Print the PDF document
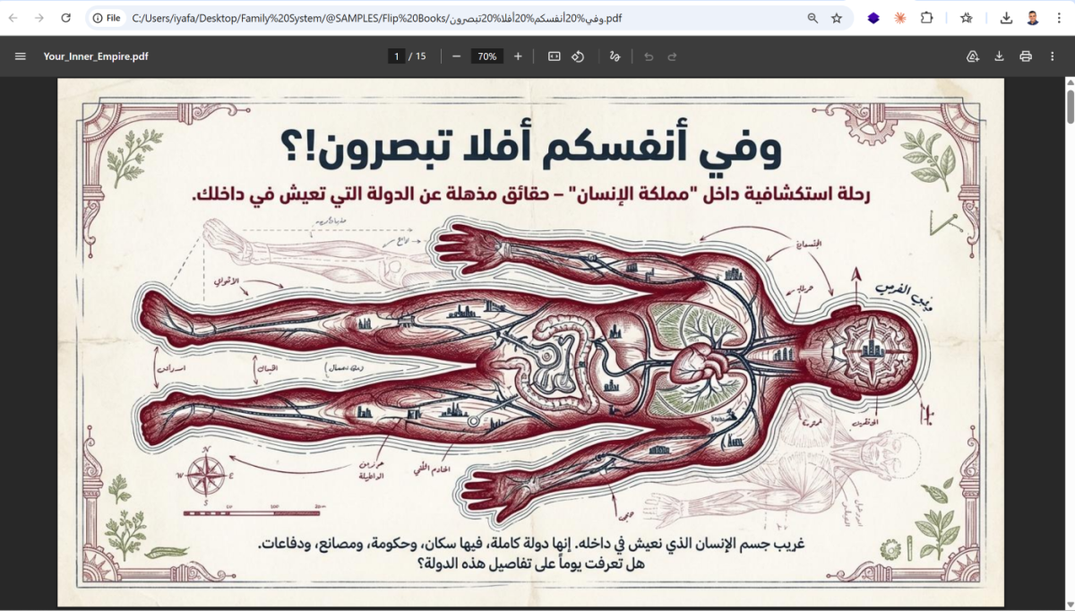 [x=1026, y=56]
